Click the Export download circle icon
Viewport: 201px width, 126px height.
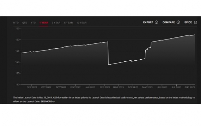pyautogui.click(x=156, y=22)
